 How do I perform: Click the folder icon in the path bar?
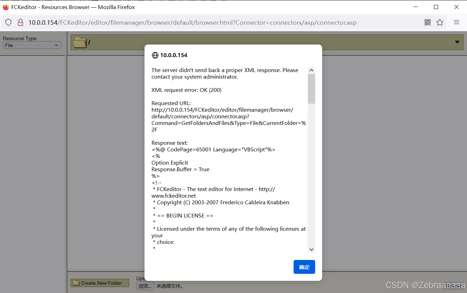[79, 42]
